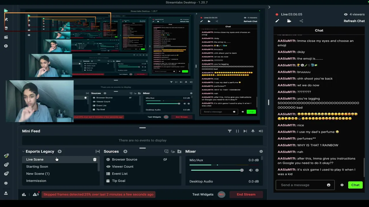Select Browser Source row
369x207 pixels.
[x=141, y=160]
